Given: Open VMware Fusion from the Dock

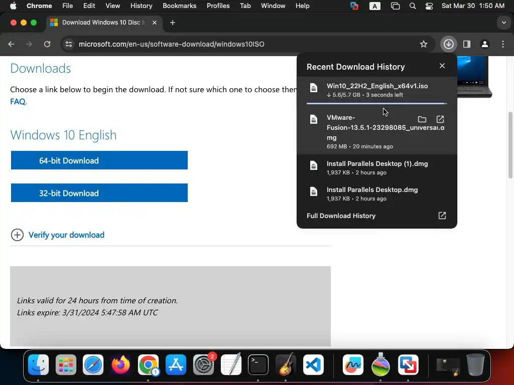Looking at the screenshot, I should [x=408, y=364].
